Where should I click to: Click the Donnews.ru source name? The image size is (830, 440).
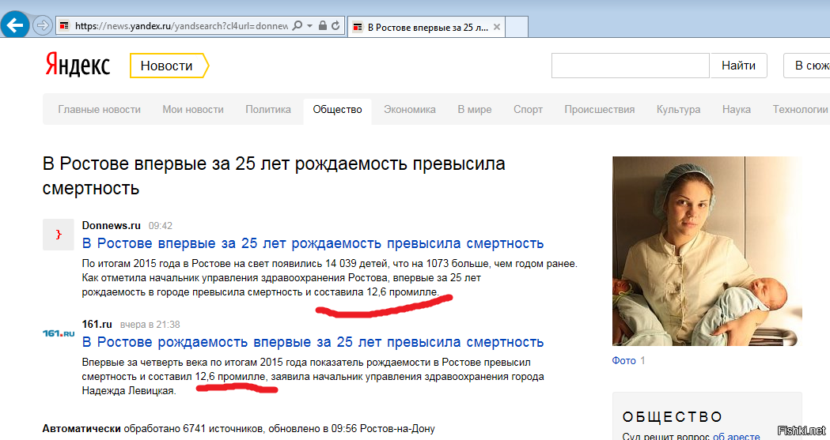111,226
